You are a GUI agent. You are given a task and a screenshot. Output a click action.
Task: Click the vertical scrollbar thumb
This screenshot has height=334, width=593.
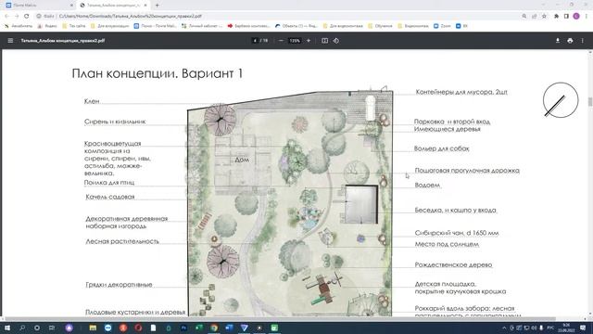pos(590,101)
